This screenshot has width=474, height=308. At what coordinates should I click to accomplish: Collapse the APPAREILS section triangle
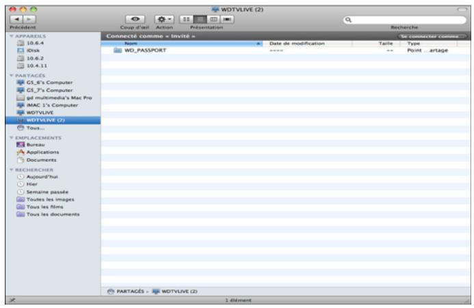[12, 36]
